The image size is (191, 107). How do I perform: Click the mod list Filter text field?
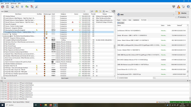[x=102, y=78]
